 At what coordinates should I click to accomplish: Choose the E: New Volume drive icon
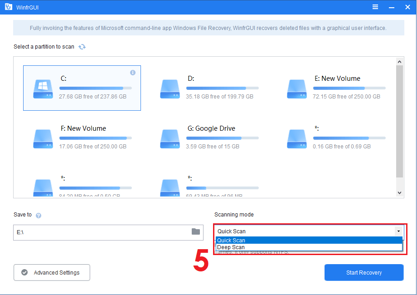point(297,88)
